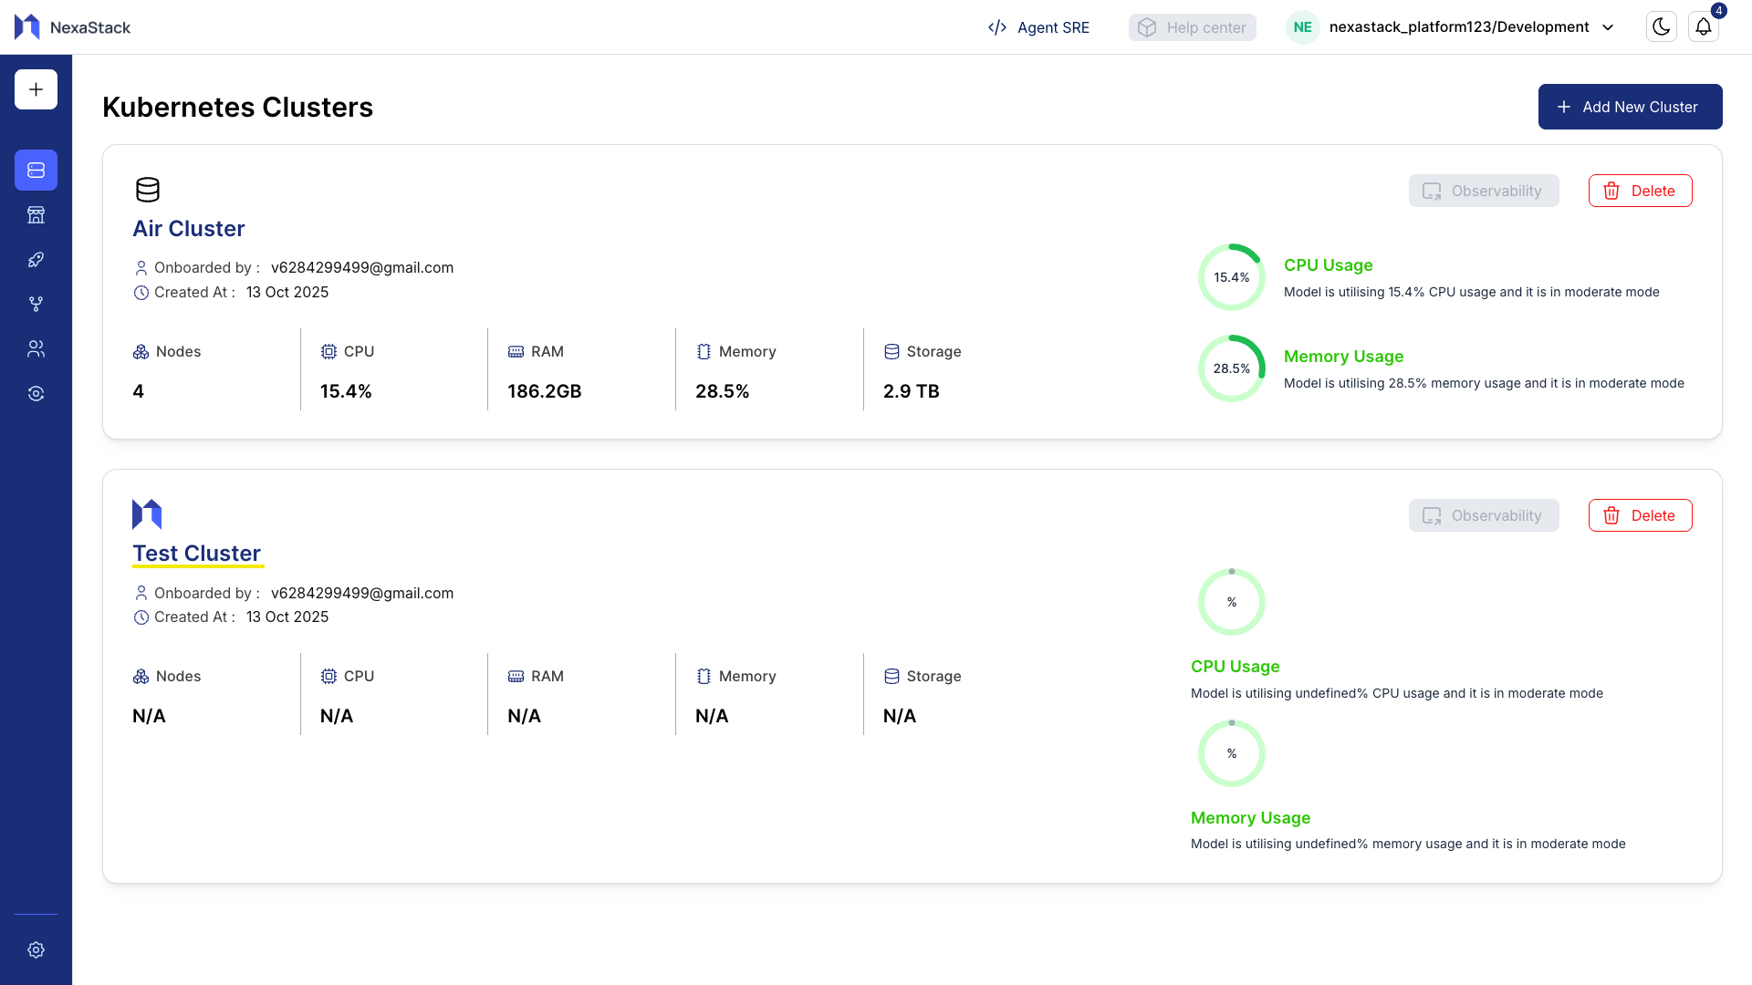Open the plus icon at sidebar top

36,89
